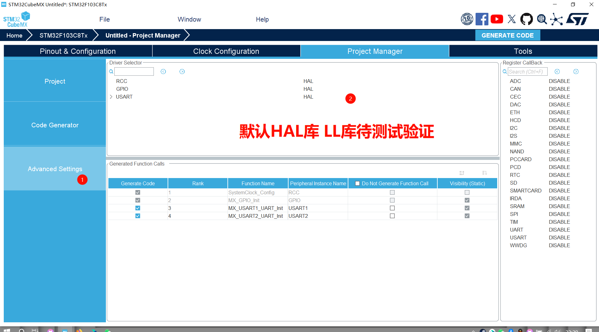Click the Register CallBack search magnifier icon
Image resolution: width=599 pixels, height=332 pixels.
tap(505, 72)
